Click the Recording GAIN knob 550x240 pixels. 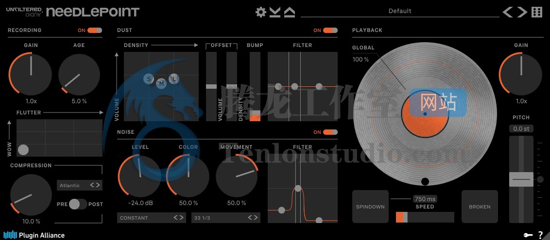click(31, 74)
